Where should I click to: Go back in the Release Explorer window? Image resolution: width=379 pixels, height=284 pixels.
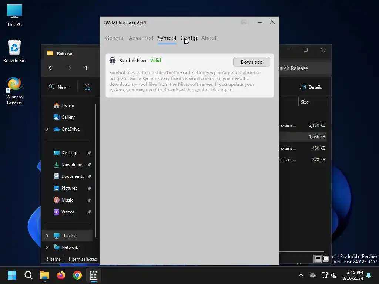tap(51, 68)
